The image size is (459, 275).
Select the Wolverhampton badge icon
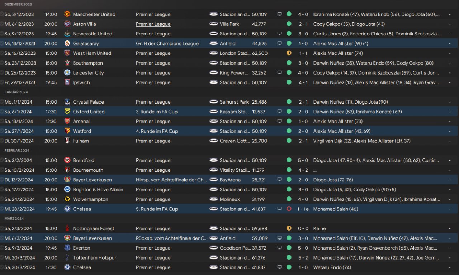coord(67,199)
